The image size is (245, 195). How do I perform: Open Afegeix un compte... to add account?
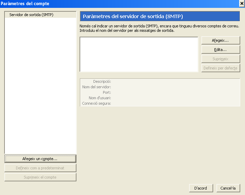coord(40,159)
